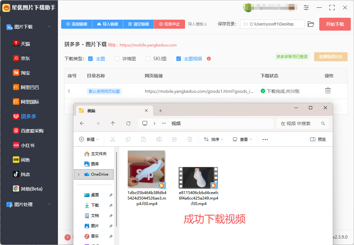Click the save directory path field
354x245 pixels.
[272, 24]
